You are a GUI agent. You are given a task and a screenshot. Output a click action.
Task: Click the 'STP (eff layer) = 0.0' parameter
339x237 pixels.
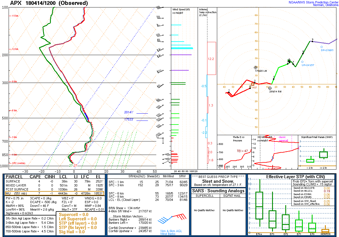coord(78,223)
